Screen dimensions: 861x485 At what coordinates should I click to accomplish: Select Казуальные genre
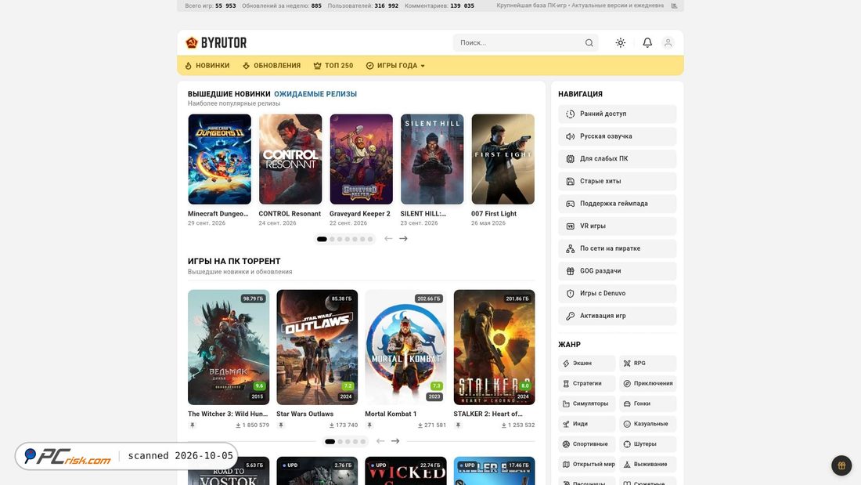[648, 424]
